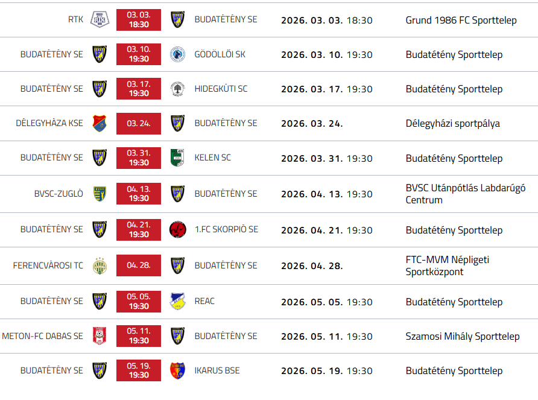Open the GÖDÖLLŐI SK team link
The width and height of the screenshot is (538, 400).
click(x=220, y=54)
